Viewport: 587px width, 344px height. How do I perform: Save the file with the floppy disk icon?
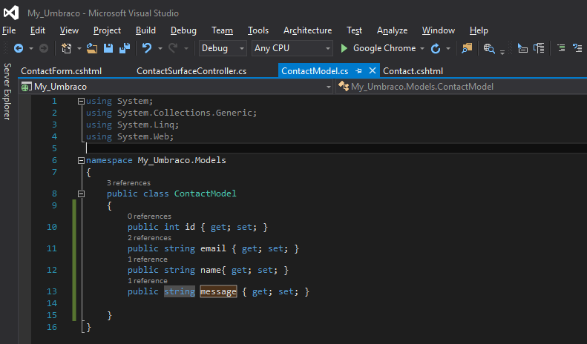coord(108,48)
